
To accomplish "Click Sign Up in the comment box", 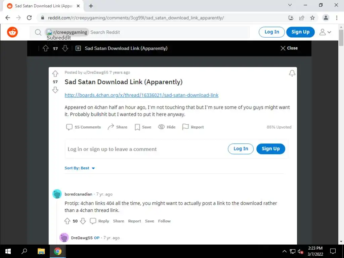I will (x=271, y=149).
